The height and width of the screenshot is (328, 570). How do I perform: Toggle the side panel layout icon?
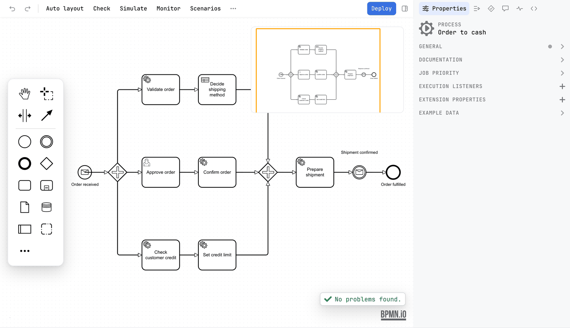[405, 9]
